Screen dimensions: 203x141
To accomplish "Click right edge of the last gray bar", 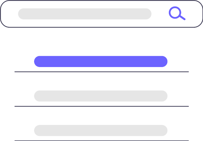I will point(164,130).
